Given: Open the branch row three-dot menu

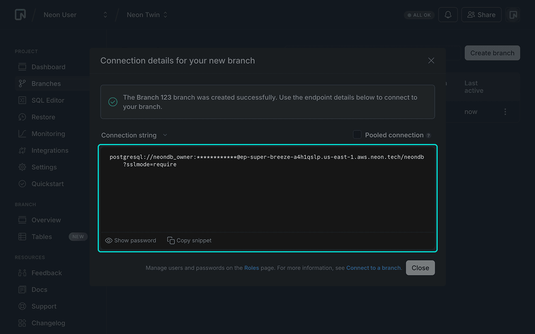Looking at the screenshot, I should coord(505,112).
